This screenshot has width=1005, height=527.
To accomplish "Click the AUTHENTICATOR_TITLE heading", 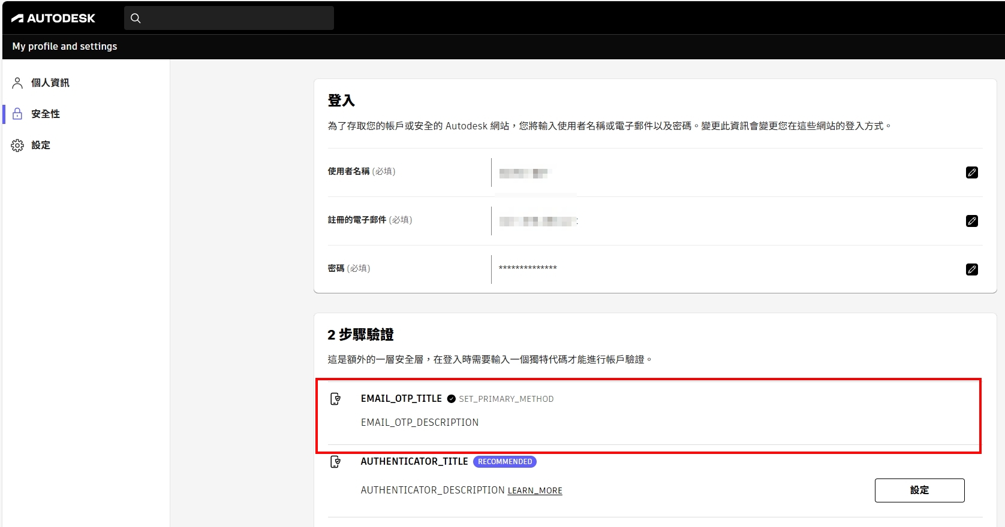I will (414, 462).
